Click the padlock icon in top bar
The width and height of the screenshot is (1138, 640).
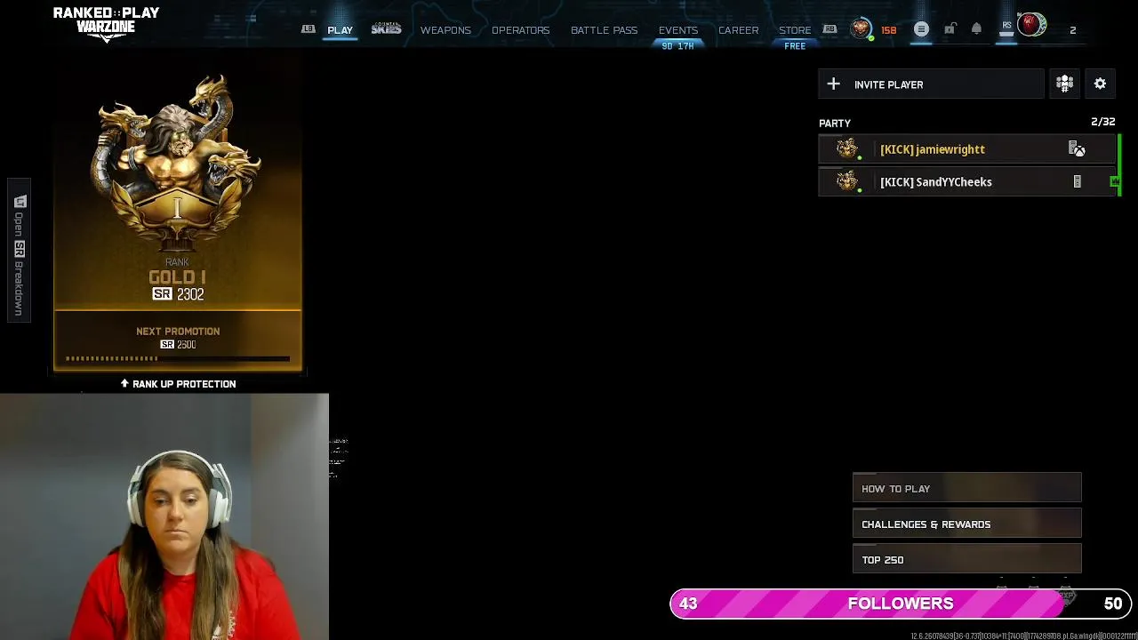pos(950,30)
